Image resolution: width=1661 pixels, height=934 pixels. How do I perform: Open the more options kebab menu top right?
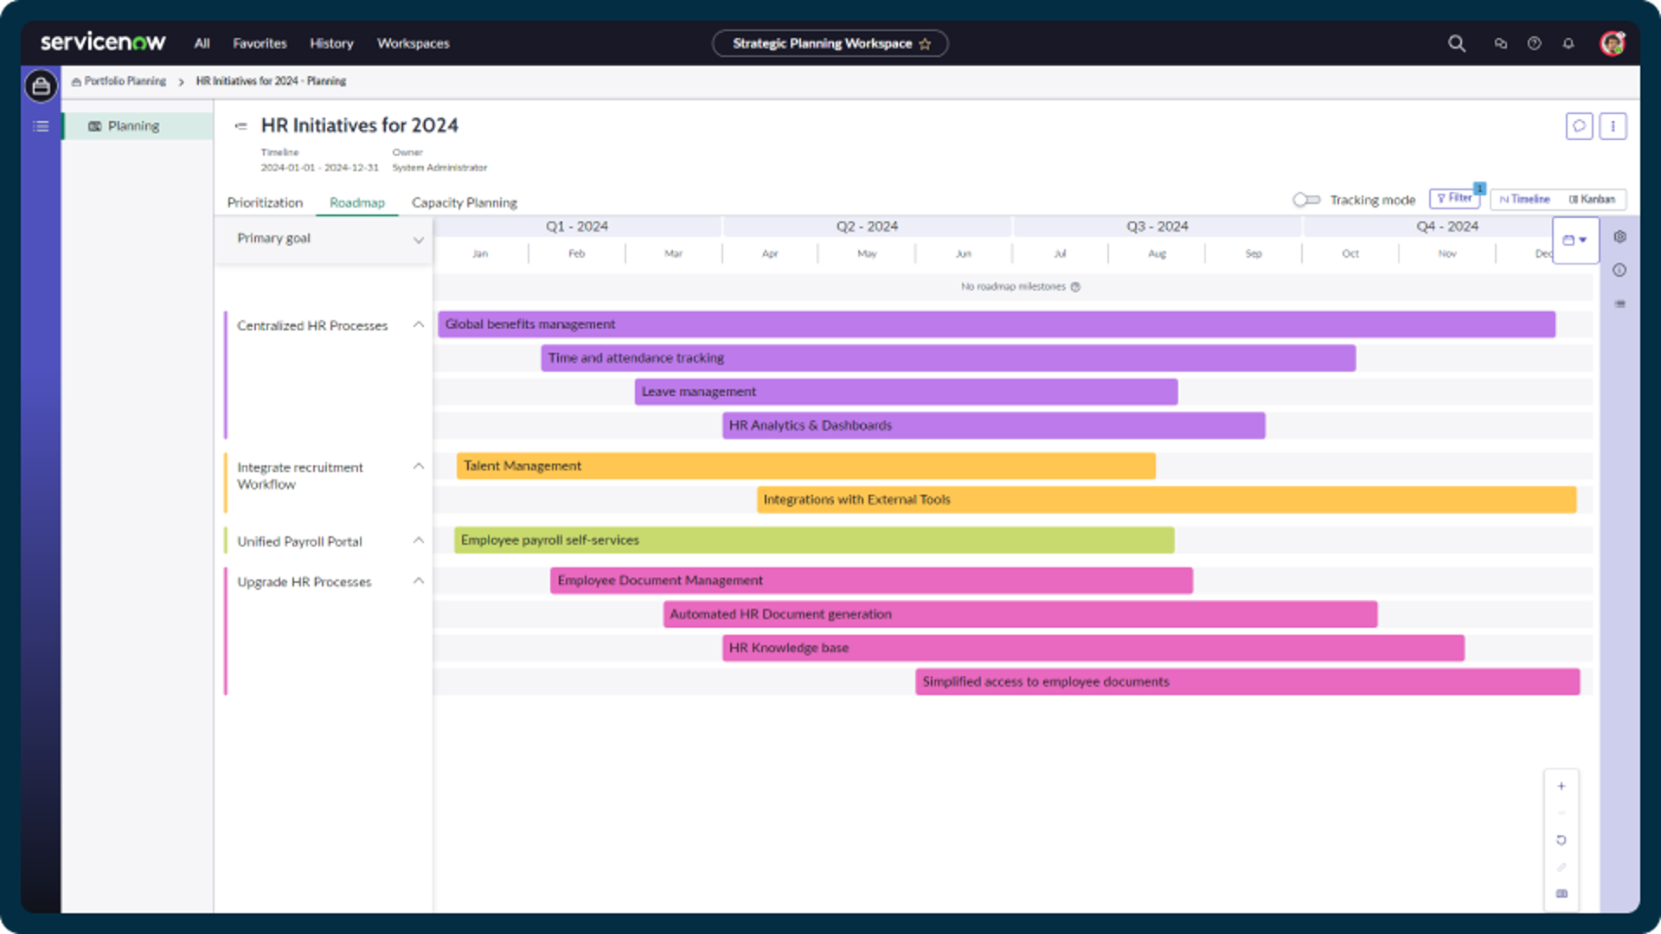click(1613, 126)
